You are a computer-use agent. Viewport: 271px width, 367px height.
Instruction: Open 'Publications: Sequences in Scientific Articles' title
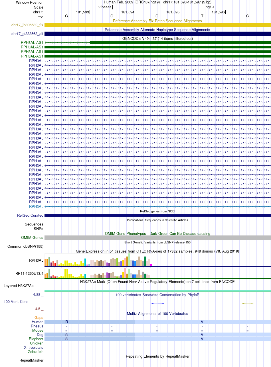tap(157, 220)
